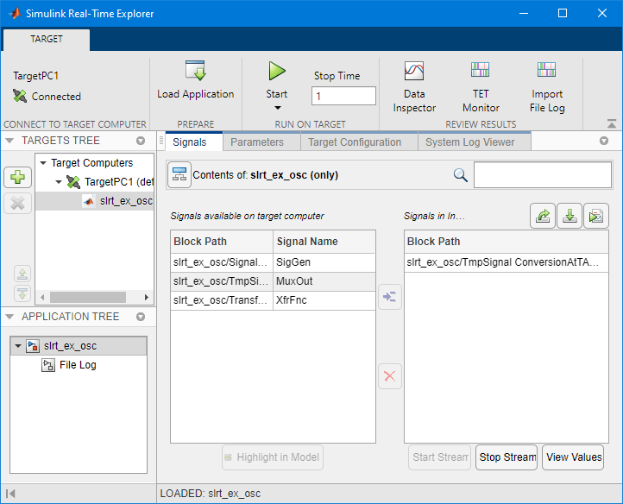Collapse the TARGETS TREE panel

[10, 141]
